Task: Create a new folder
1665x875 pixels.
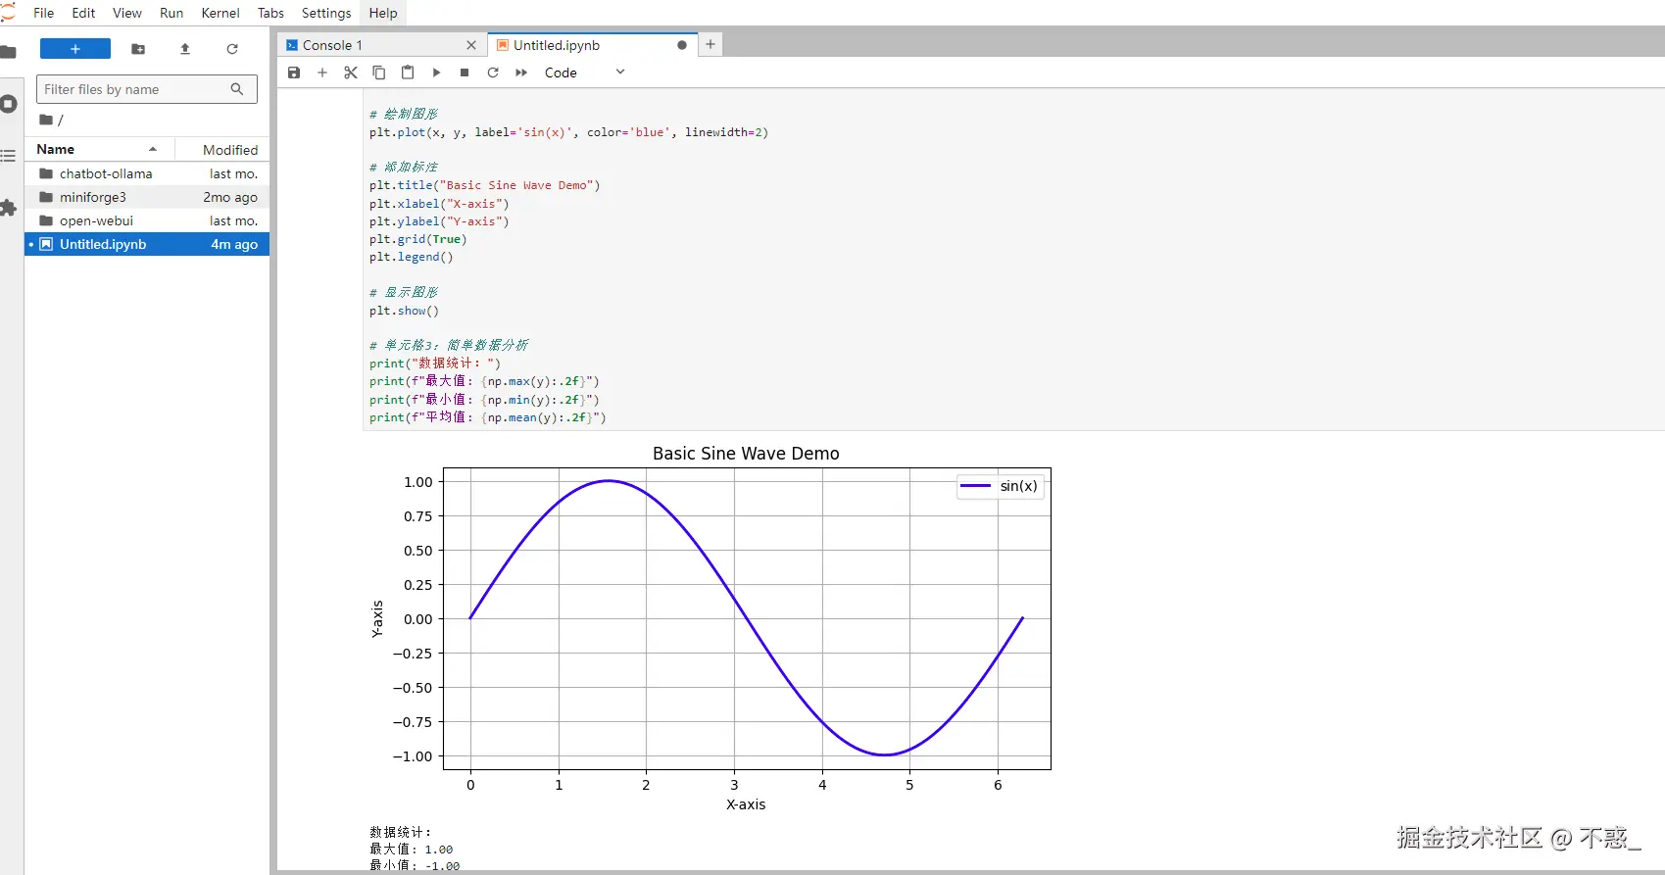Action: pos(138,49)
